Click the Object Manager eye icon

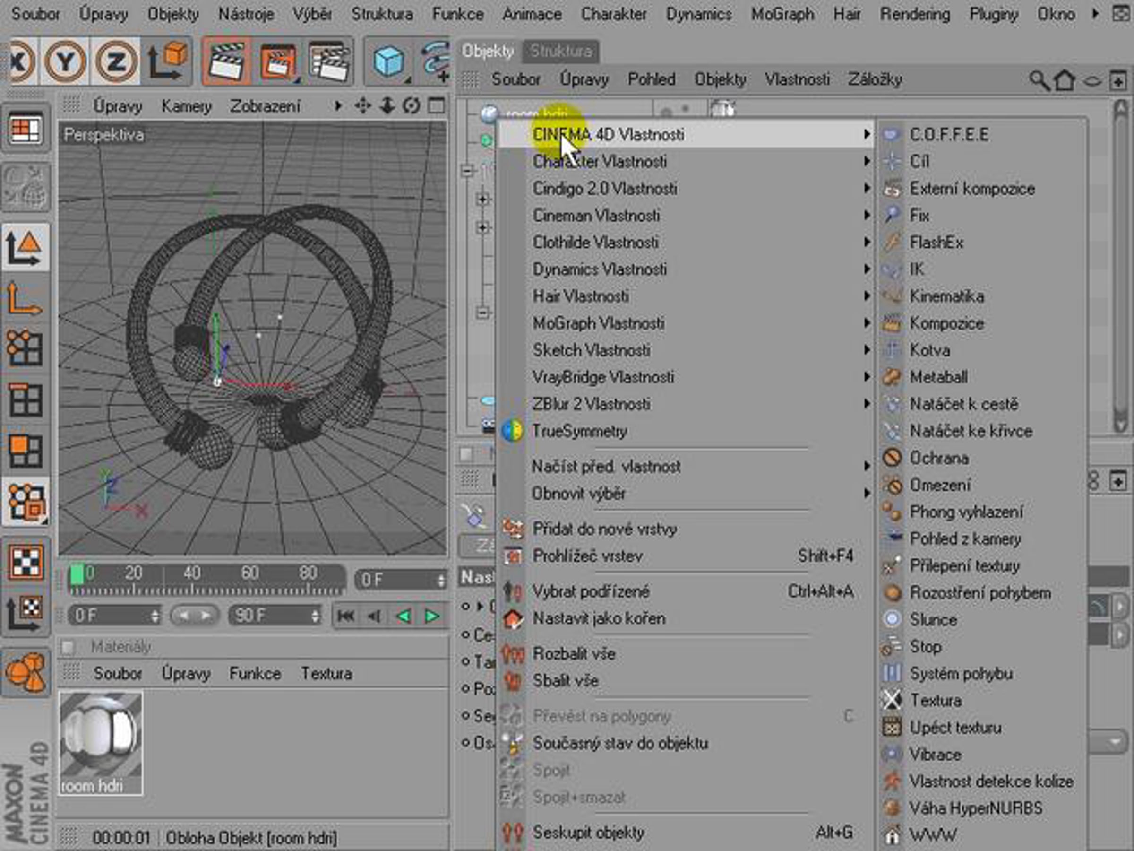[x=1091, y=81]
